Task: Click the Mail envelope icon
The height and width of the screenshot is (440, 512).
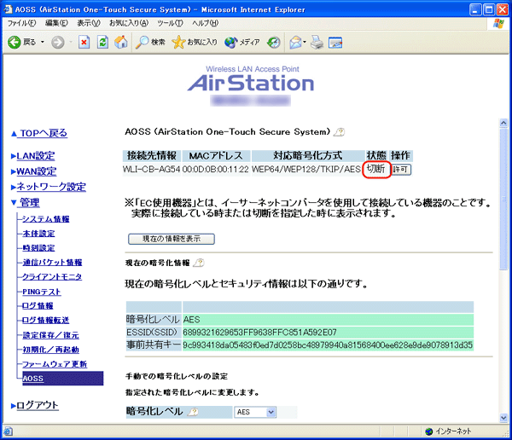Action: (296, 43)
